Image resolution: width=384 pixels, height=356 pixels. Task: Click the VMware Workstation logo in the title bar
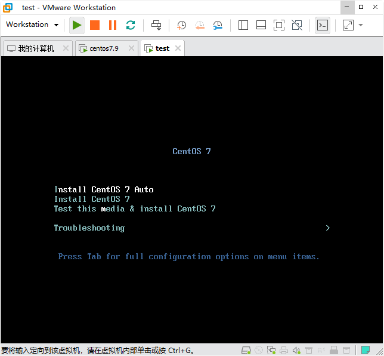(8, 8)
